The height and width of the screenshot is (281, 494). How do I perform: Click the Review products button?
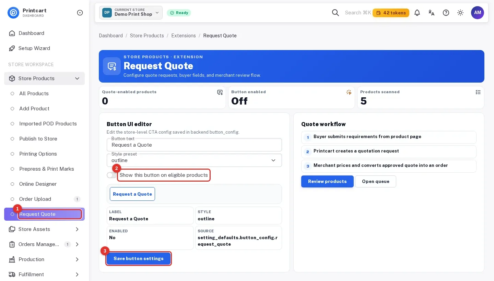327,182
